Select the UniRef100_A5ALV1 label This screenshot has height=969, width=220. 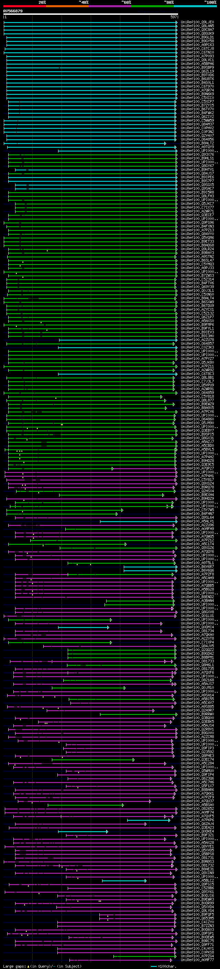click(x=197, y=521)
